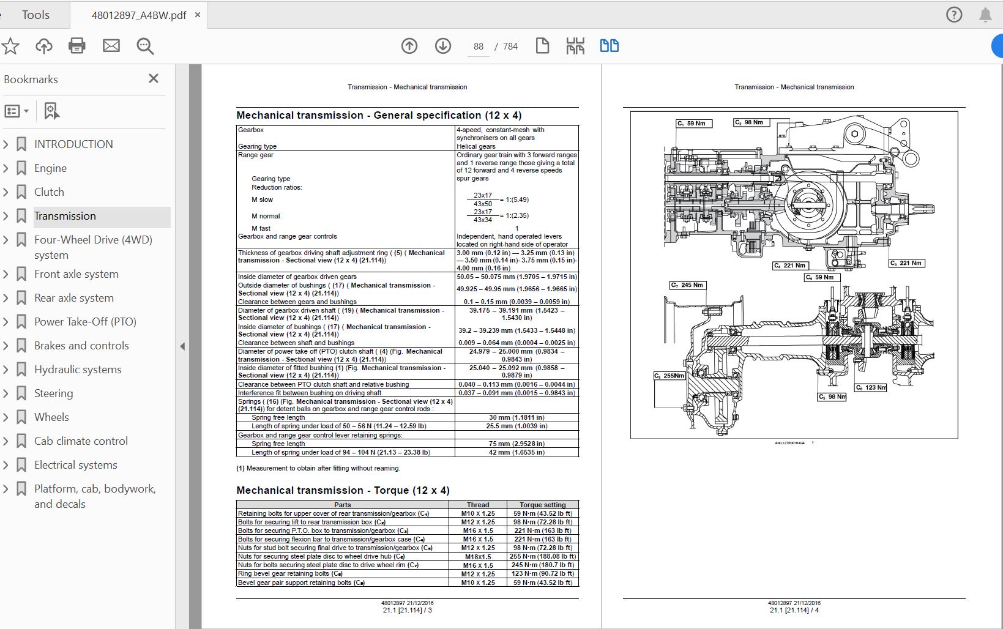This screenshot has height=629, width=1003.
Task: Click the Clutch bookmark ribbon icon
Action: [21, 192]
